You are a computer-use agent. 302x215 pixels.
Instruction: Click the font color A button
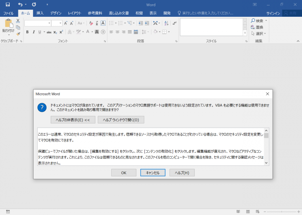88,31
